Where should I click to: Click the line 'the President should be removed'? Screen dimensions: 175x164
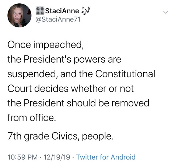click(x=78, y=103)
